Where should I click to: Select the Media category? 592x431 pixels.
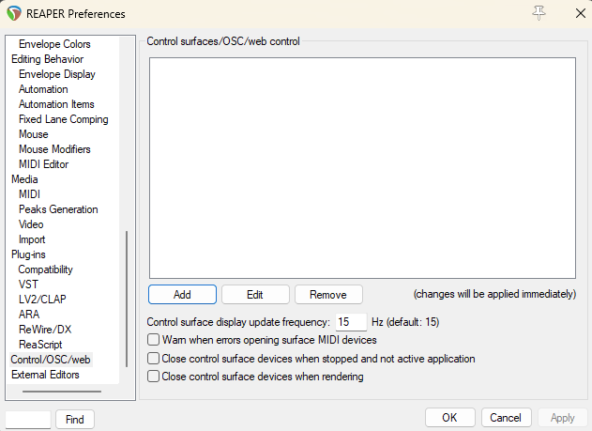click(24, 179)
